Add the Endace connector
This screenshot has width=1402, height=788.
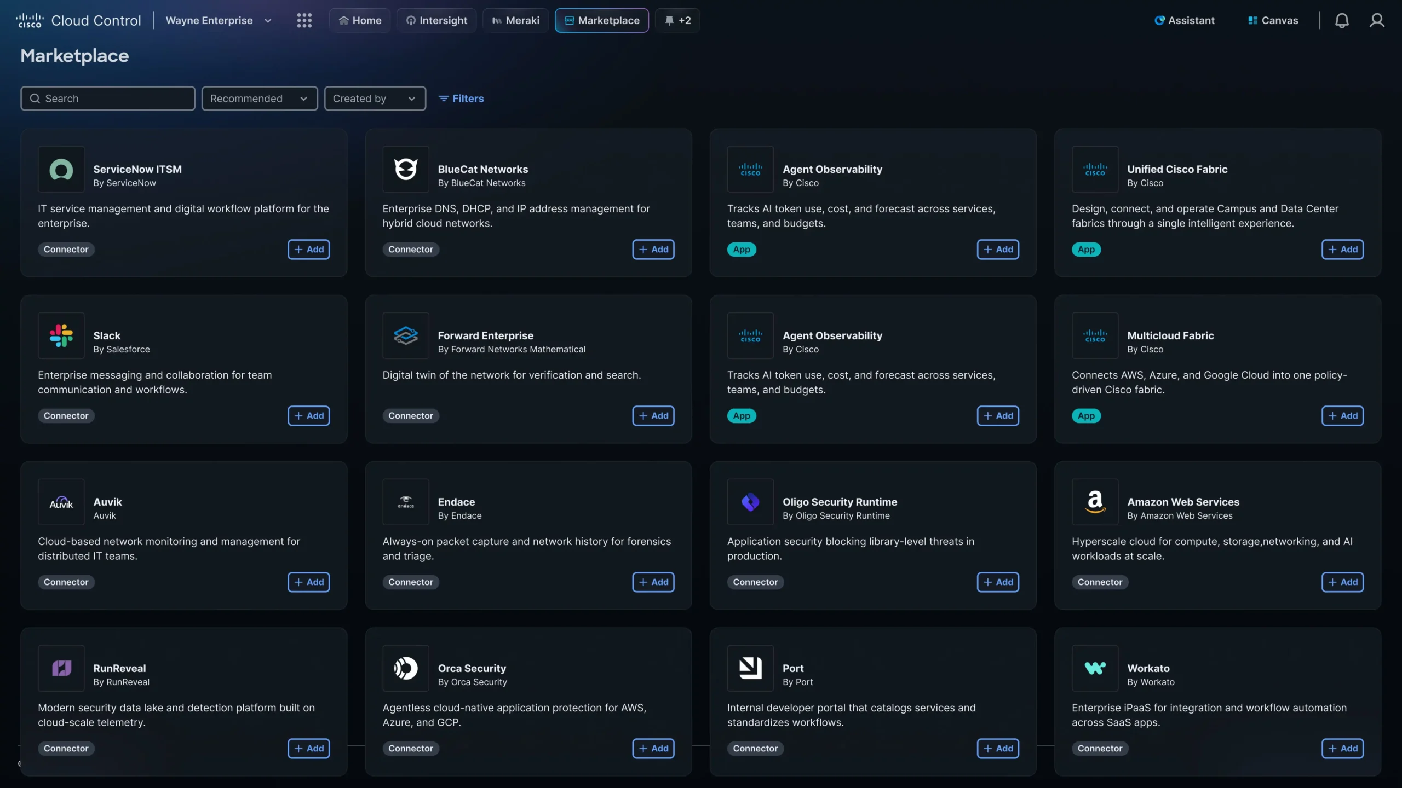[x=653, y=582]
